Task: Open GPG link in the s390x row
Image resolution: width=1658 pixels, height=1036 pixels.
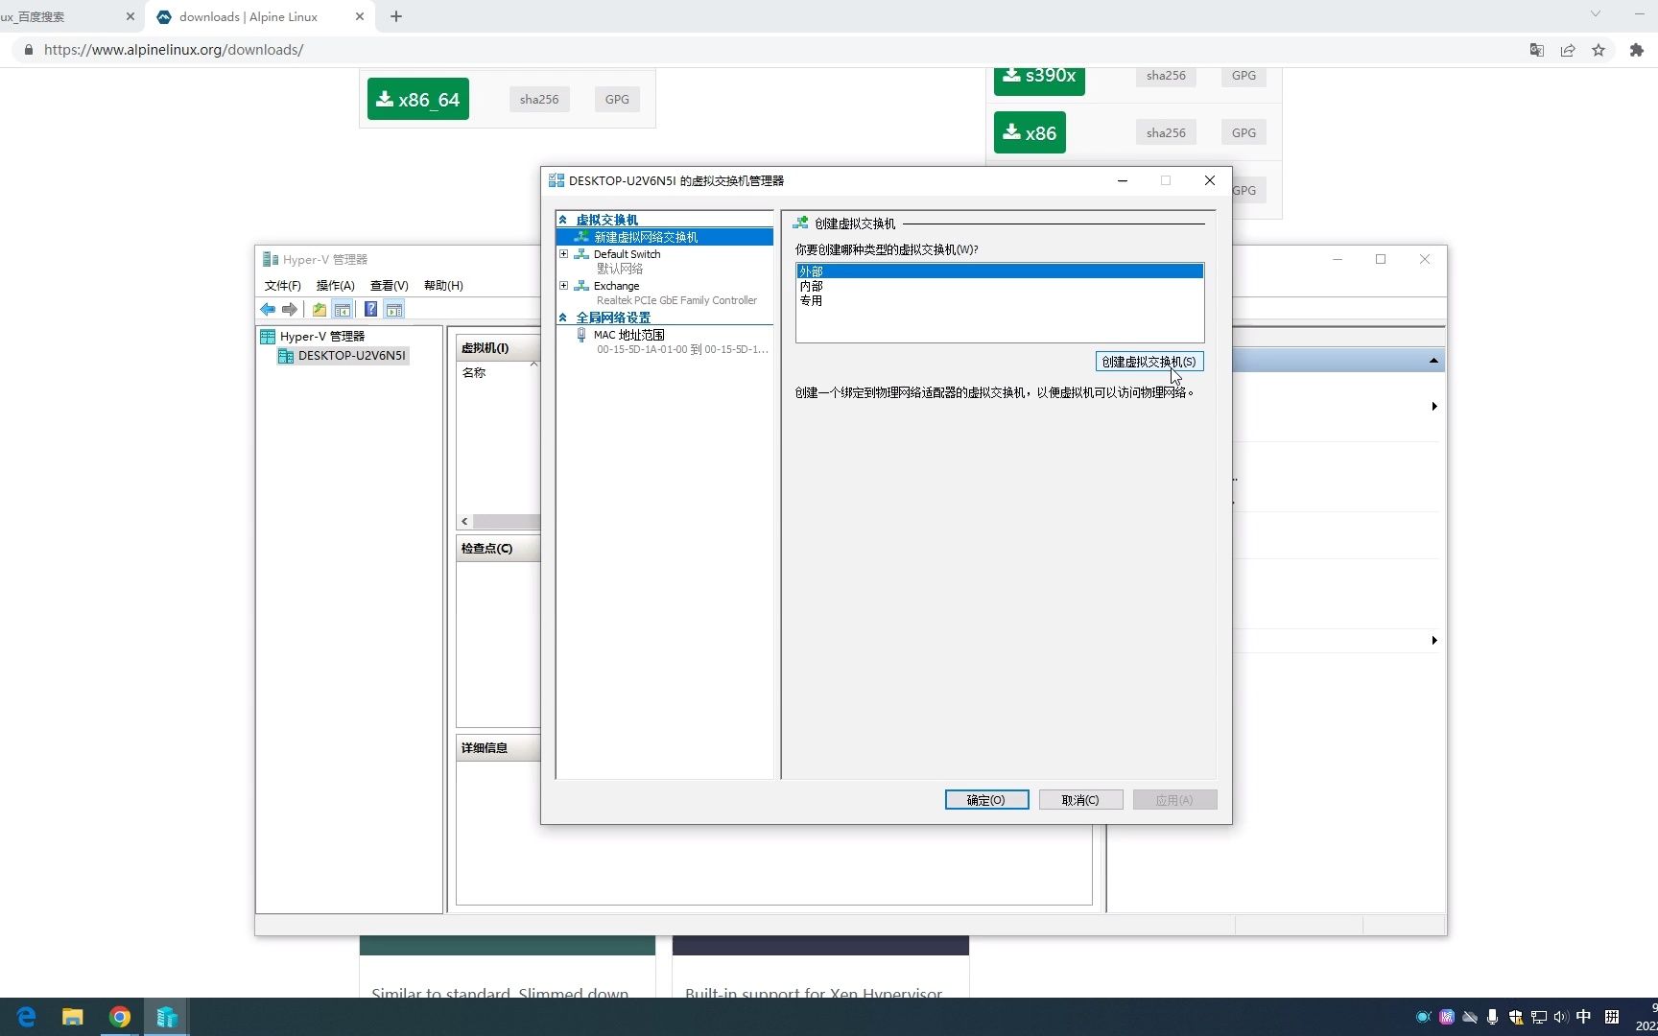Action: pyautogui.click(x=1243, y=76)
